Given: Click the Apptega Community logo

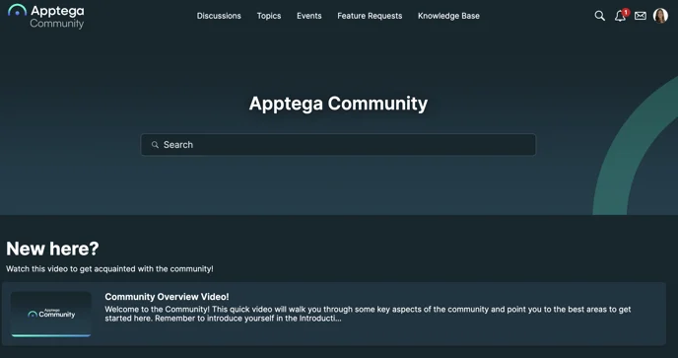Looking at the screenshot, I should [x=46, y=17].
